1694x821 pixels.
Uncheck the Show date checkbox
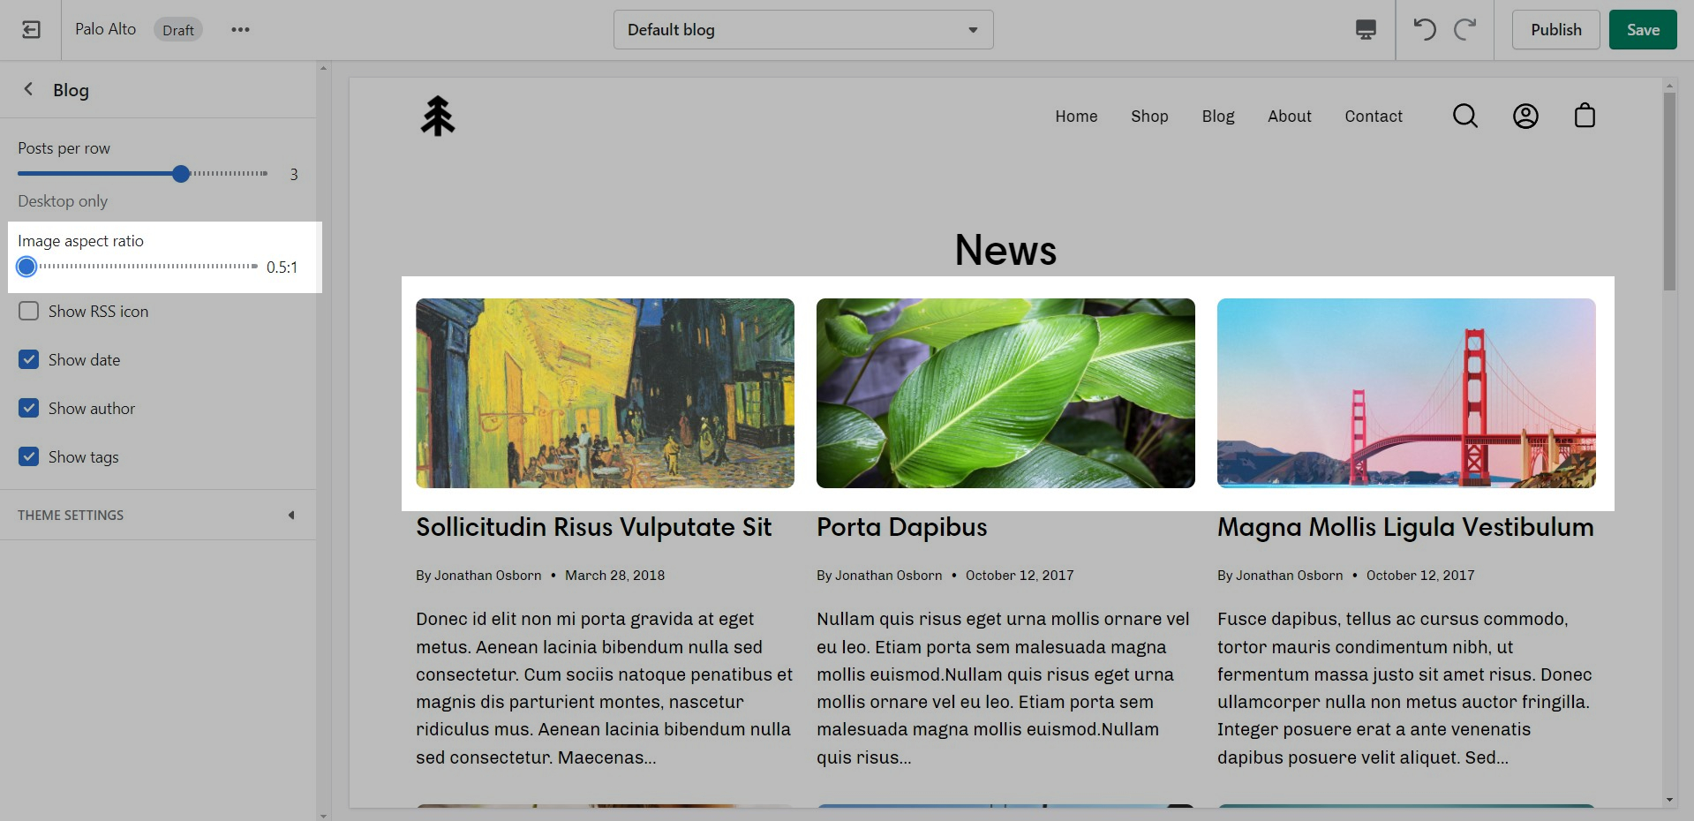(29, 360)
